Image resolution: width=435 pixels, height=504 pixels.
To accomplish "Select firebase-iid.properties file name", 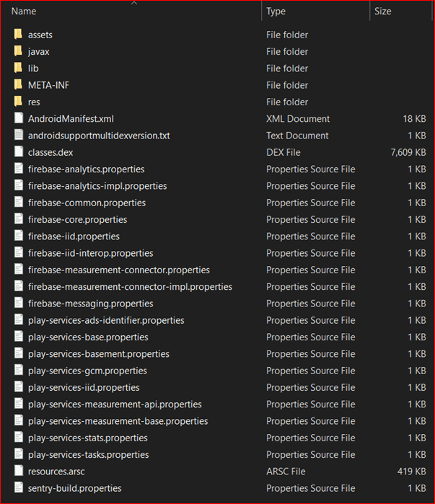I will (74, 236).
